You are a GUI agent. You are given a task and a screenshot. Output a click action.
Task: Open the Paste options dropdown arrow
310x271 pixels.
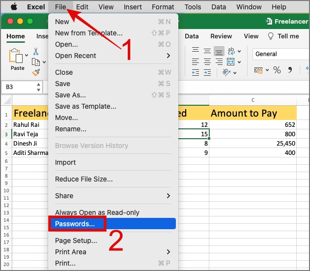(27, 55)
